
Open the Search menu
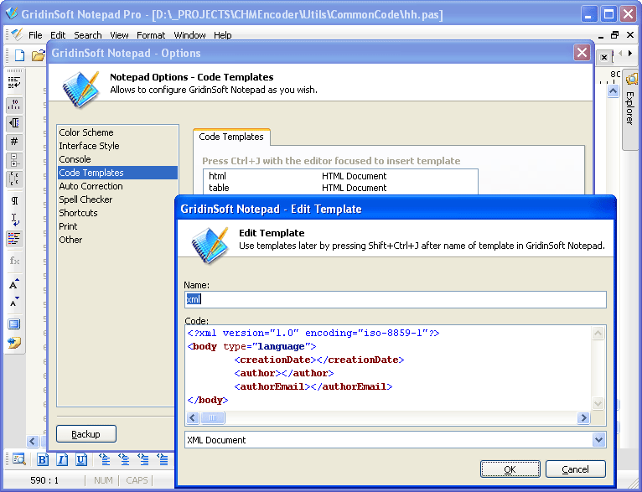click(x=88, y=35)
